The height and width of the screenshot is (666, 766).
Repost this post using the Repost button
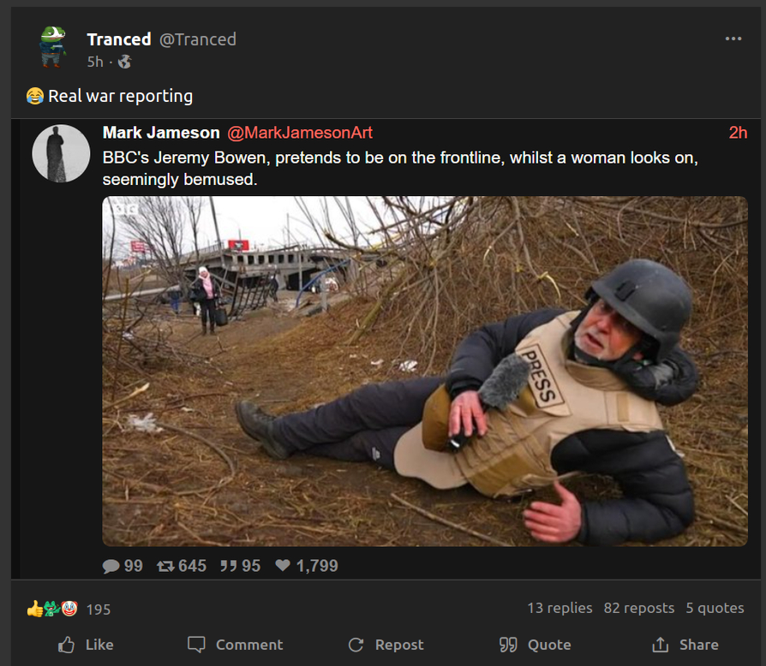pos(386,645)
